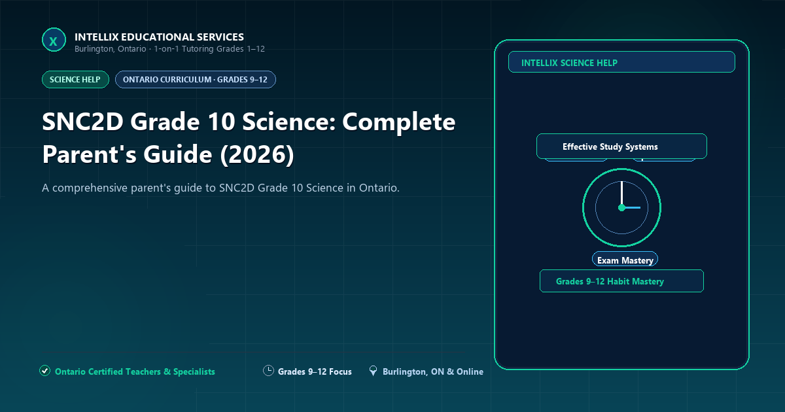Click the large clock graphic in the card
Screen dimensions: 785x412
coord(621,208)
